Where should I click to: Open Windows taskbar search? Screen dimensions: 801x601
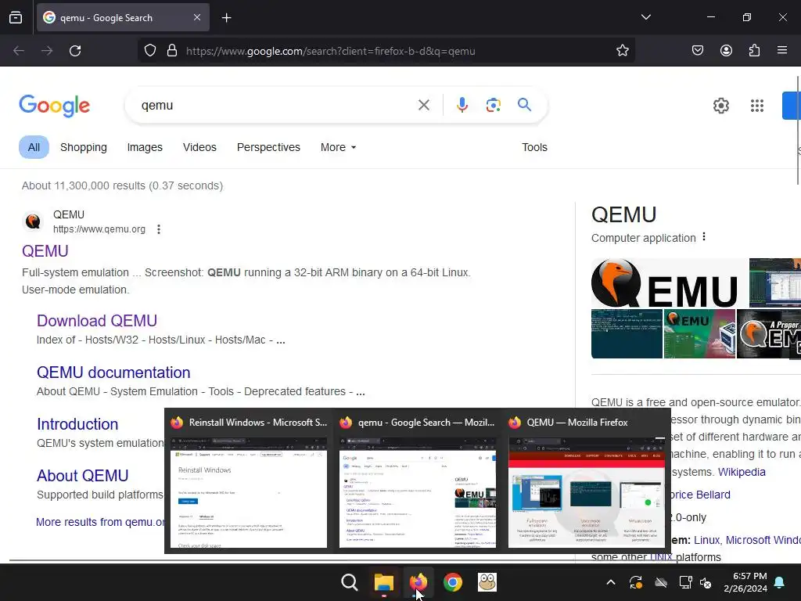[x=350, y=582]
